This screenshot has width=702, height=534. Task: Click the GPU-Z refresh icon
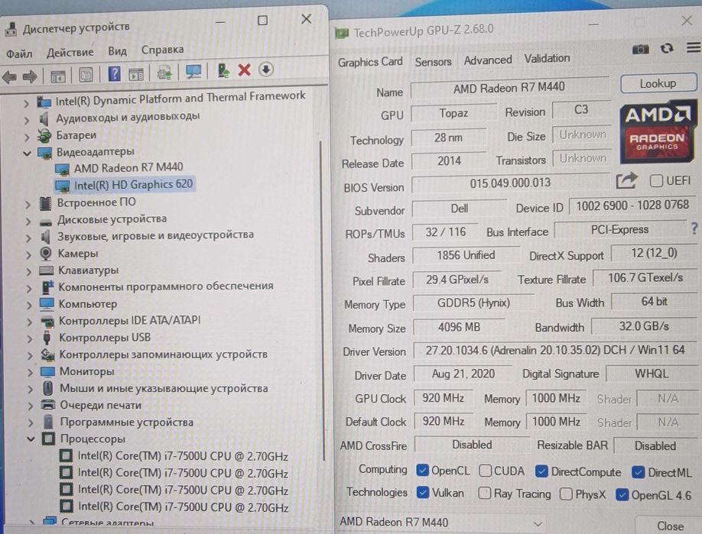(667, 48)
